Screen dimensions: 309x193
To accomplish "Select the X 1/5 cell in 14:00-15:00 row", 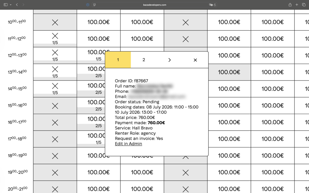I will 55,89.
